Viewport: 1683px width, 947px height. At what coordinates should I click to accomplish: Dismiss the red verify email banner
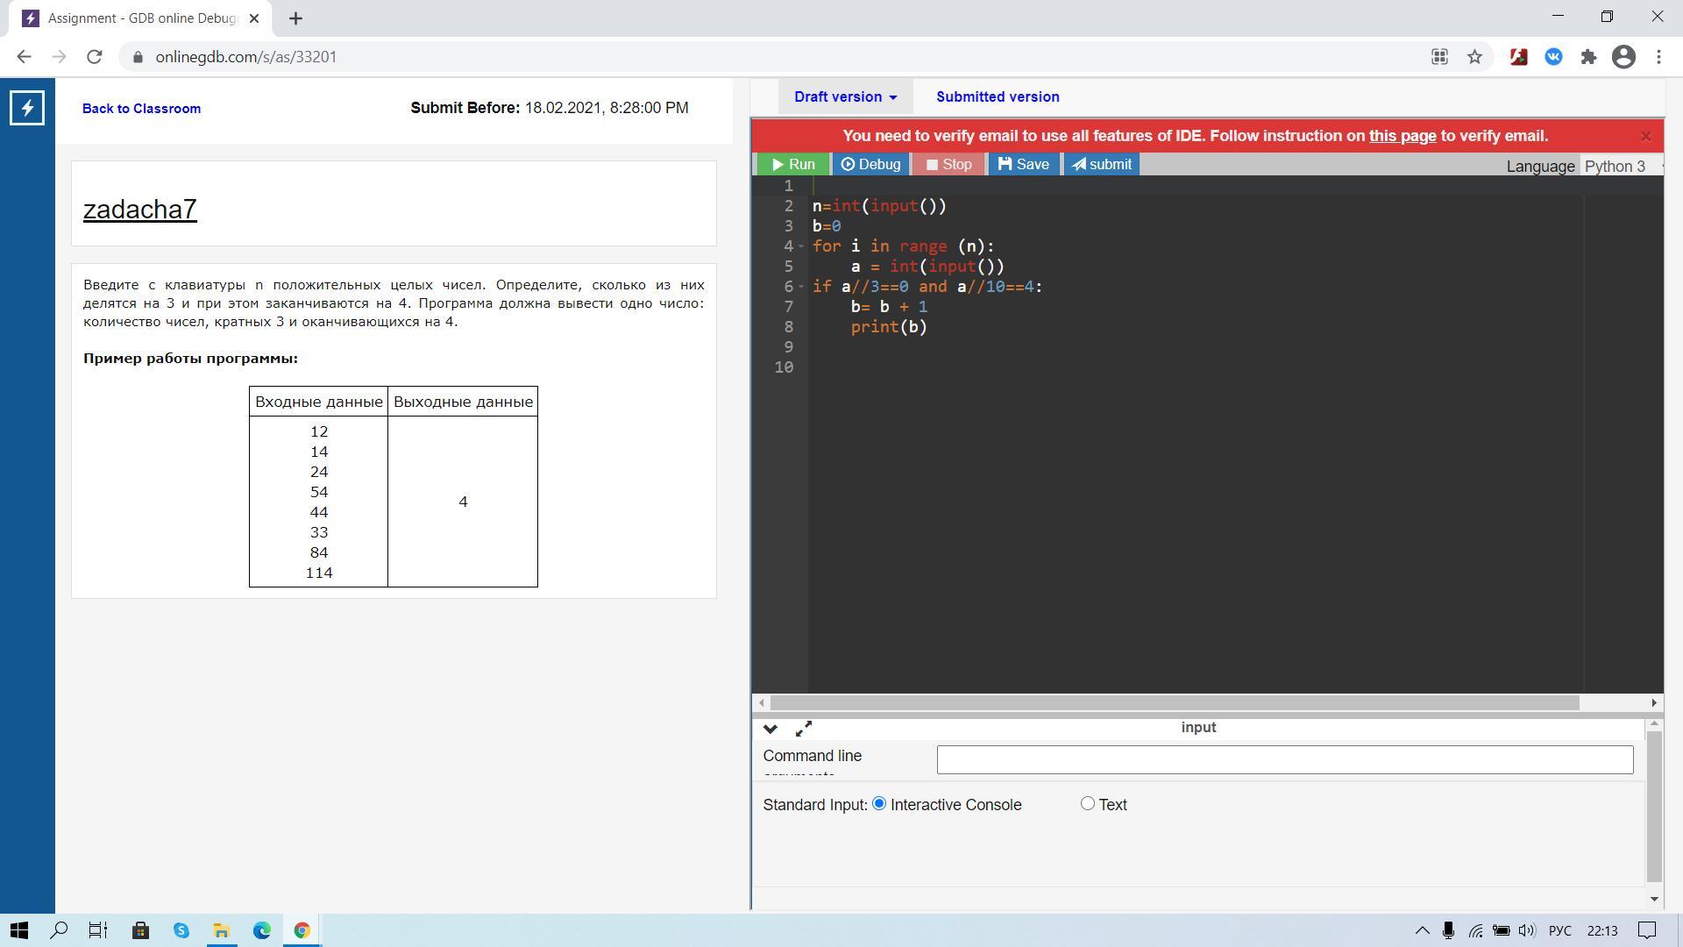pos(1645,136)
